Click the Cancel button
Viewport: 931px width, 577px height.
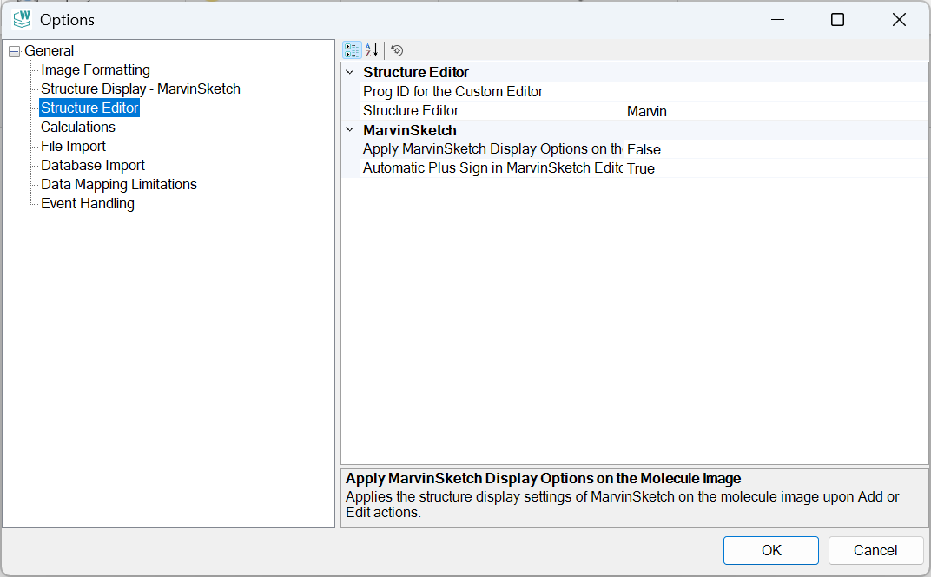tap(875, 550)
